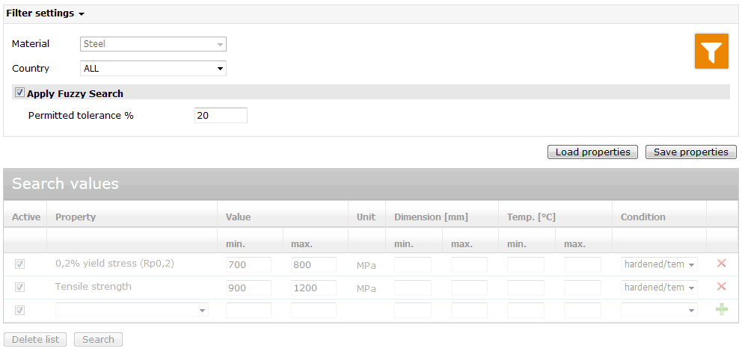Click min value field for Tensile strength

pos(248,288)
